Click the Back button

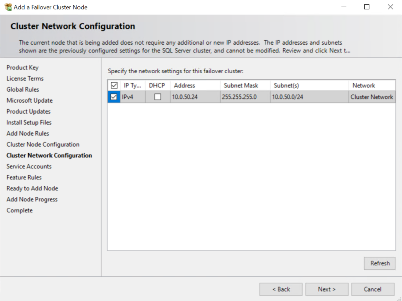(x=281, y=289)
